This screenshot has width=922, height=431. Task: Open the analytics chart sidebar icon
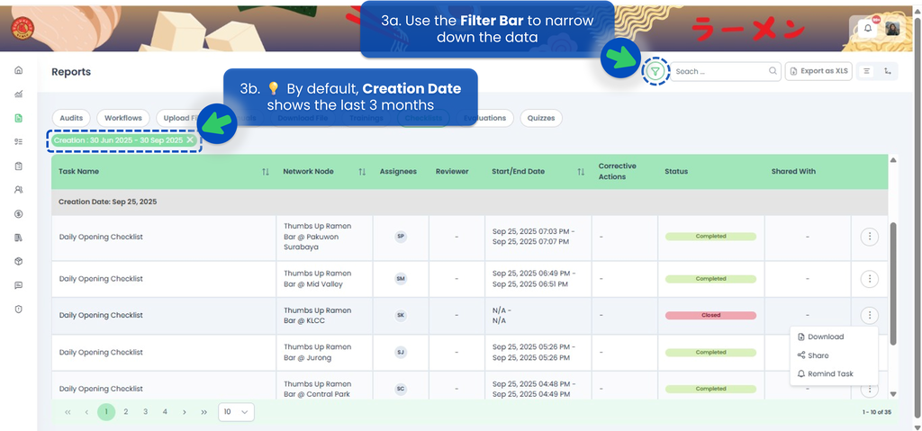point(18,94)
